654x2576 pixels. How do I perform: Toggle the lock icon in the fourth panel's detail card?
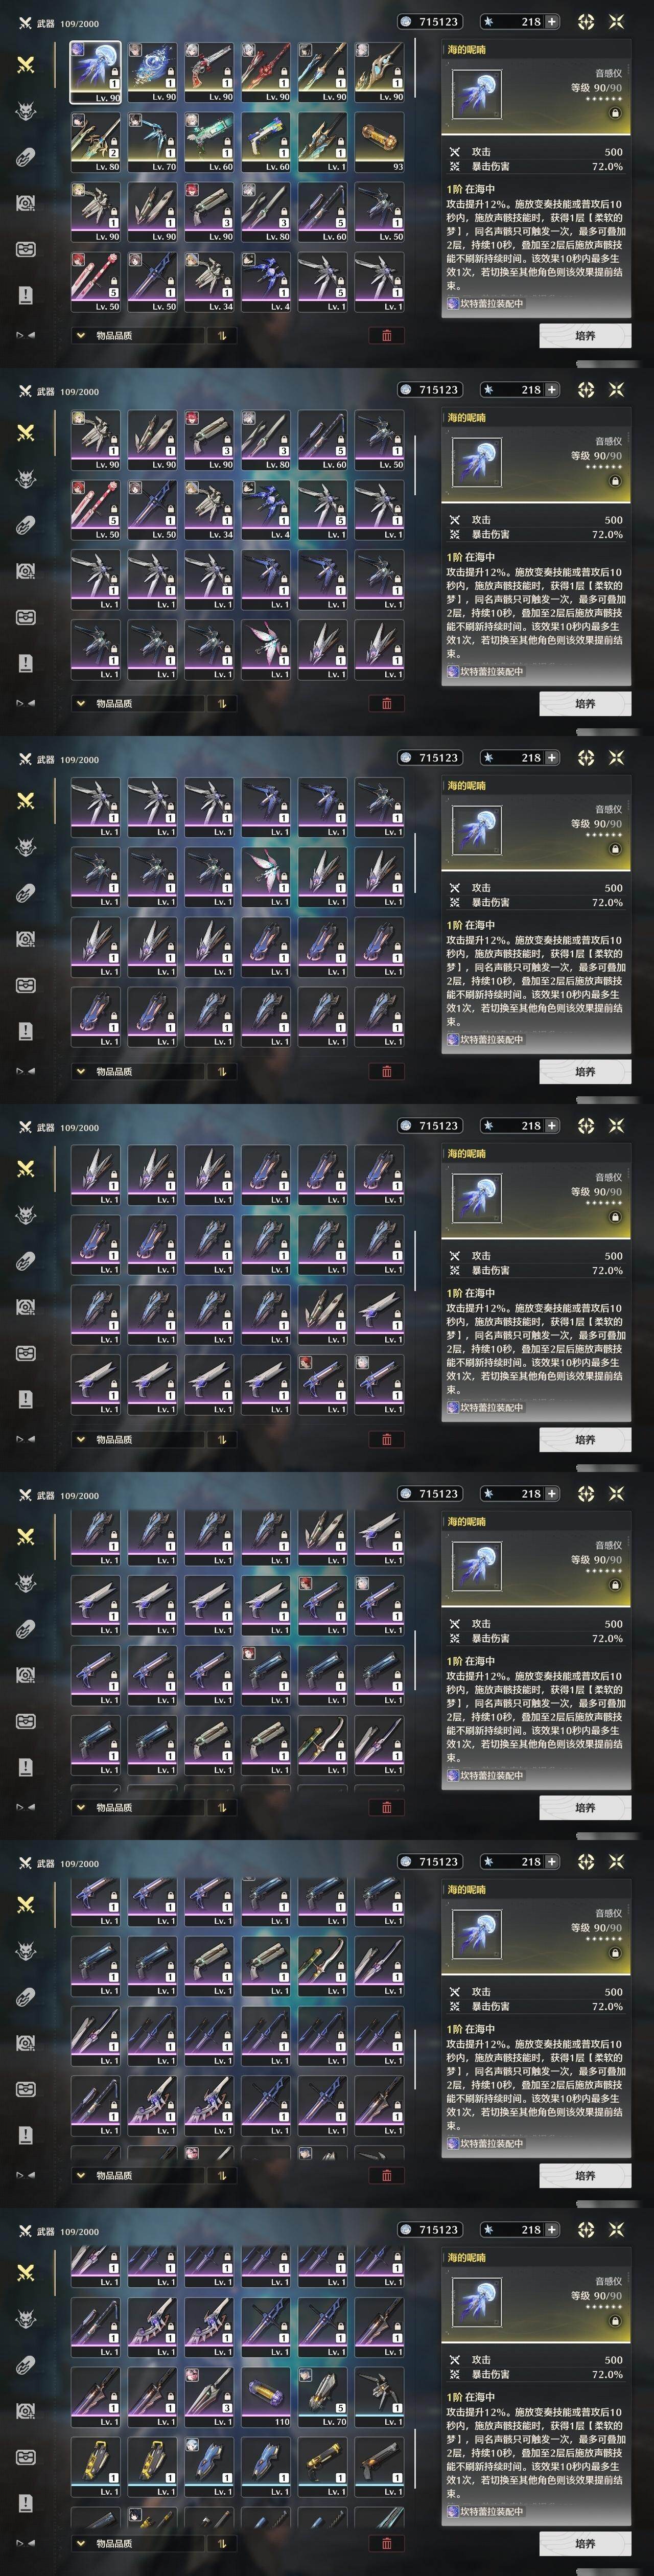coord(615,1217)
